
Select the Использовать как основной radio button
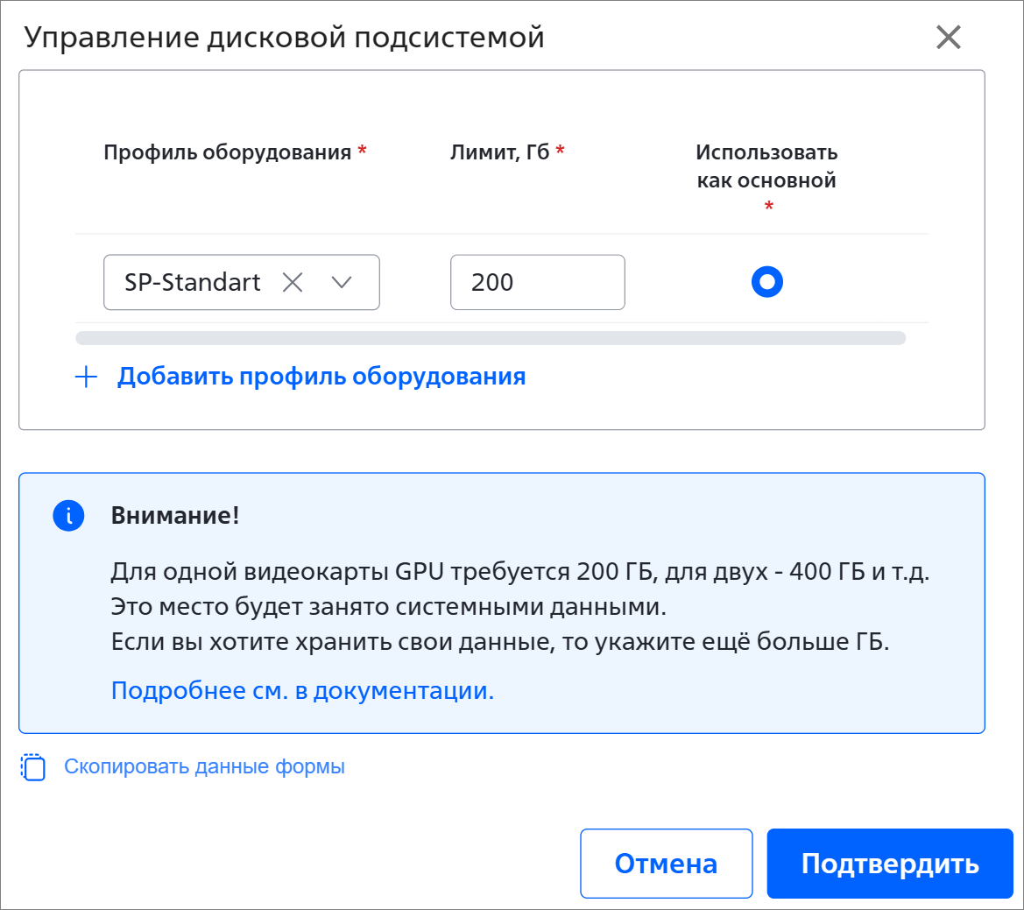[x=766, y=282]
